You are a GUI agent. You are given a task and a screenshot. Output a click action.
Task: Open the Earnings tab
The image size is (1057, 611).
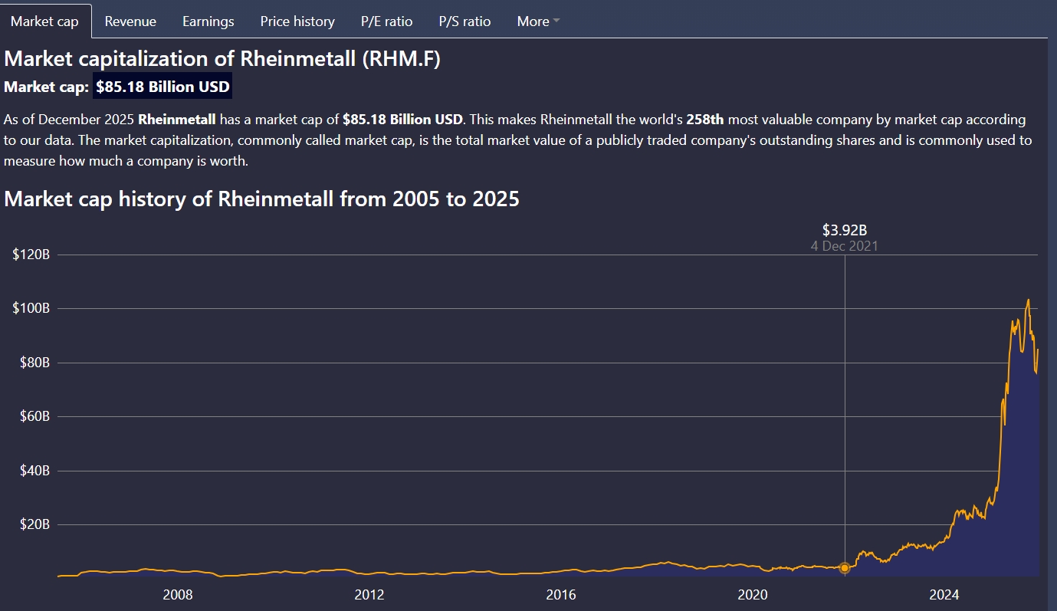[x=208, y=21]
